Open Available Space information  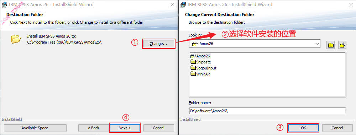point(35,128)
